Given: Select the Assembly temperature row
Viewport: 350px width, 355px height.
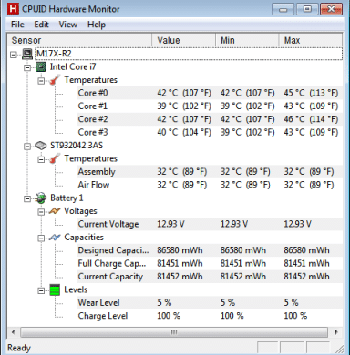Looking at the screenshot, I should 210,172.
